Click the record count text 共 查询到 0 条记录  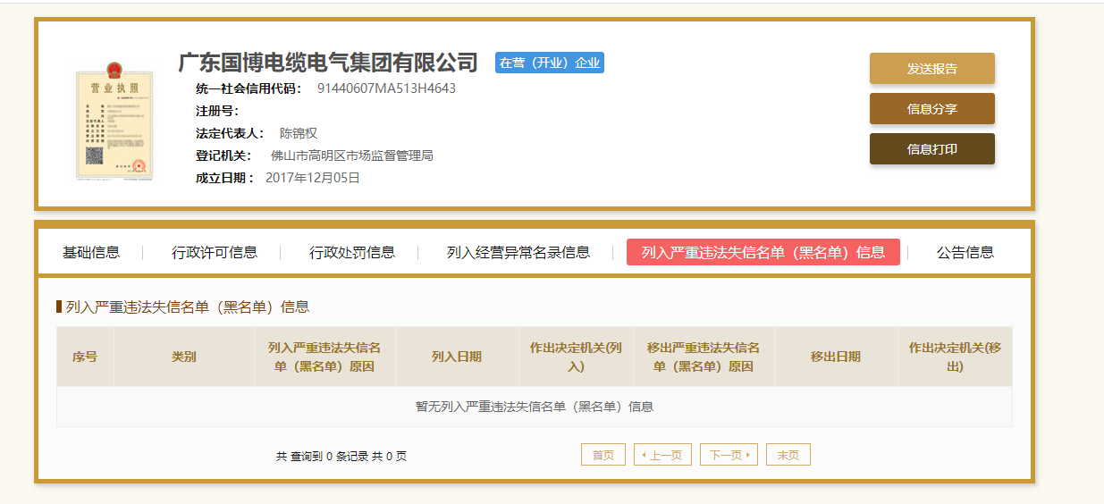[322, 456]
